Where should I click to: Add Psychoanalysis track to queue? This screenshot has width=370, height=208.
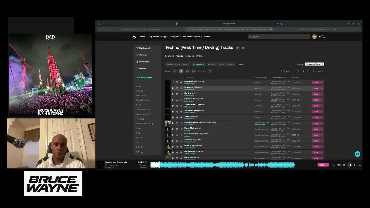click(177, 82)
